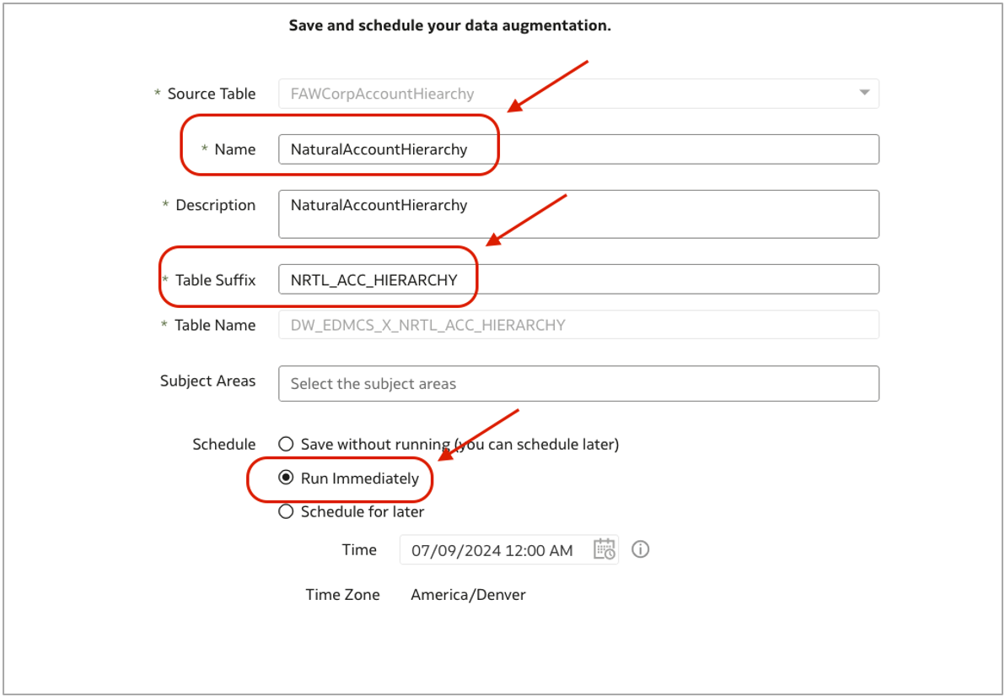Click the Description label text
This screenshot has height=697, width=1005.
pos(215,205)
